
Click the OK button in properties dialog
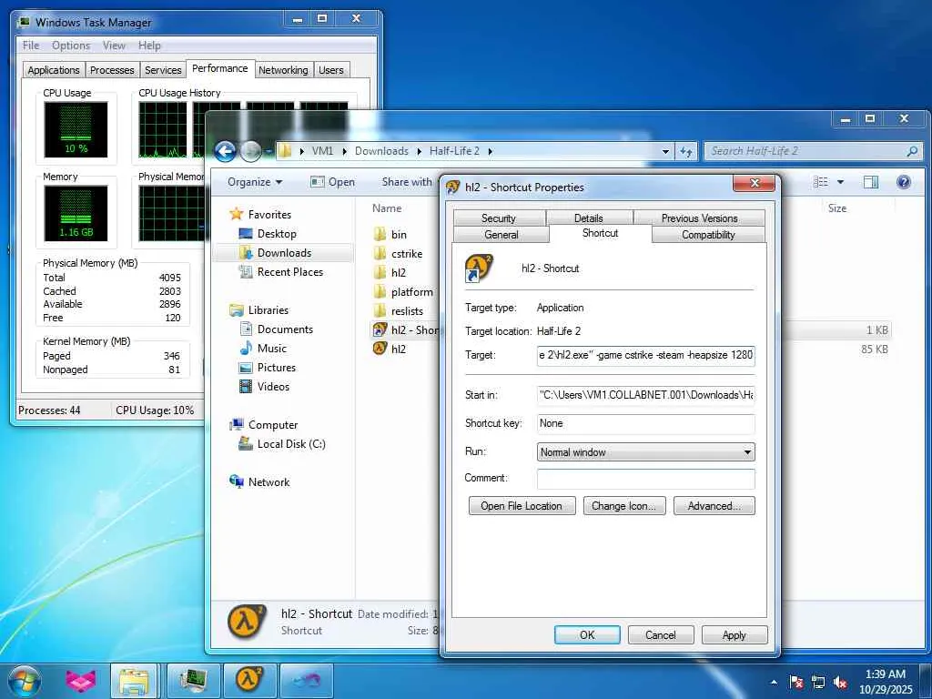point(587,634)
